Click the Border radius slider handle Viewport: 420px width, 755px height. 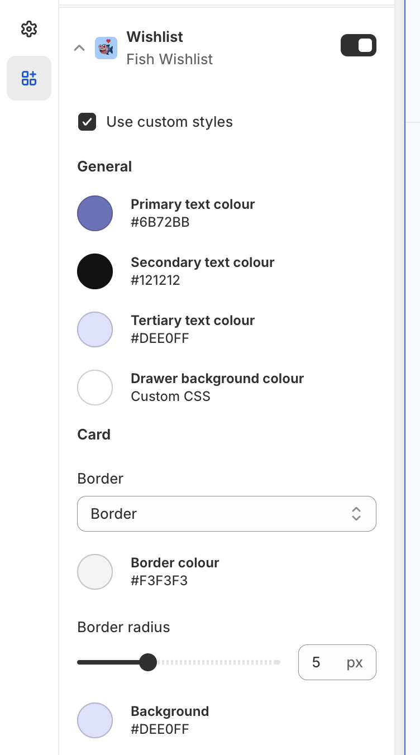(x=148, y=662)
